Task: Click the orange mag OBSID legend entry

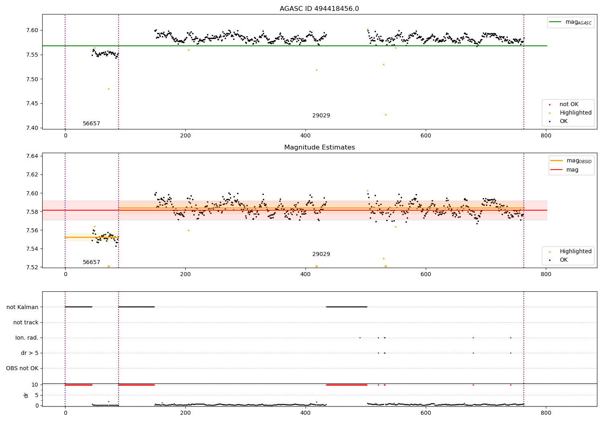Action: [x=571, y=161]
